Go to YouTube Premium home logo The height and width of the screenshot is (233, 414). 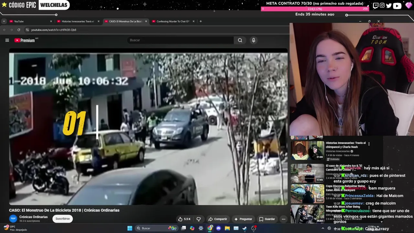(25, 40)
